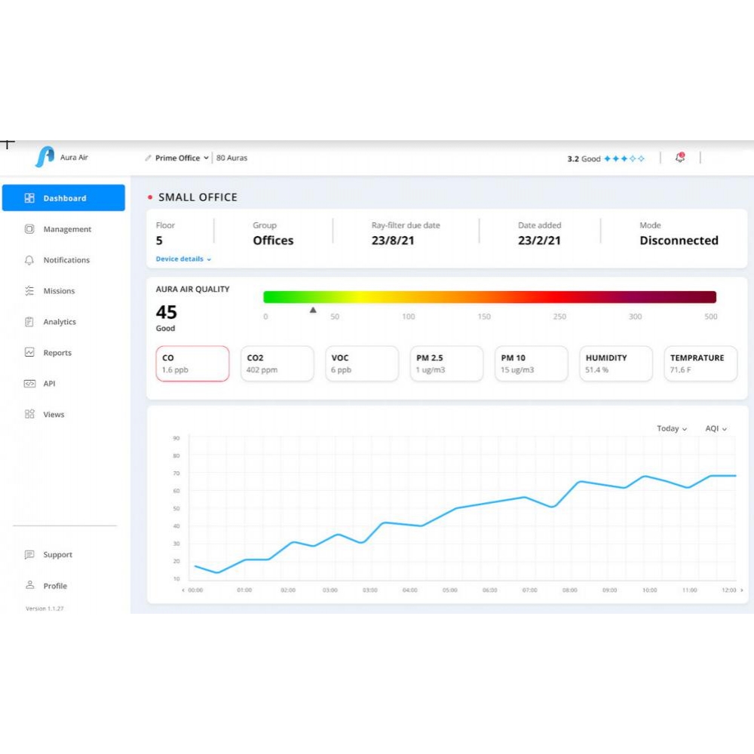The width and height of the screenshot is (754, 754).
Task: Open the AQI metric dropdown on the chart
Action: pos(714,428)
